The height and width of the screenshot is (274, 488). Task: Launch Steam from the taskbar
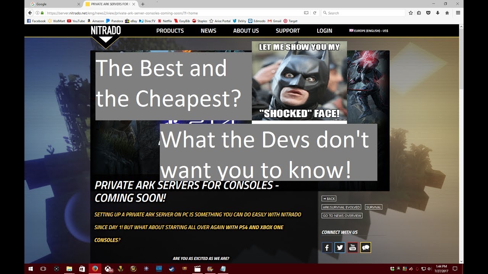tap(171, 269)
